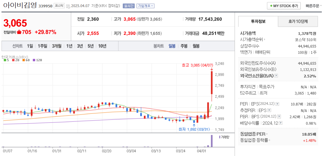Viewport: 323px width, 156px height.
Task: Click the stock code 339950
Action: [x=45, y=6]
